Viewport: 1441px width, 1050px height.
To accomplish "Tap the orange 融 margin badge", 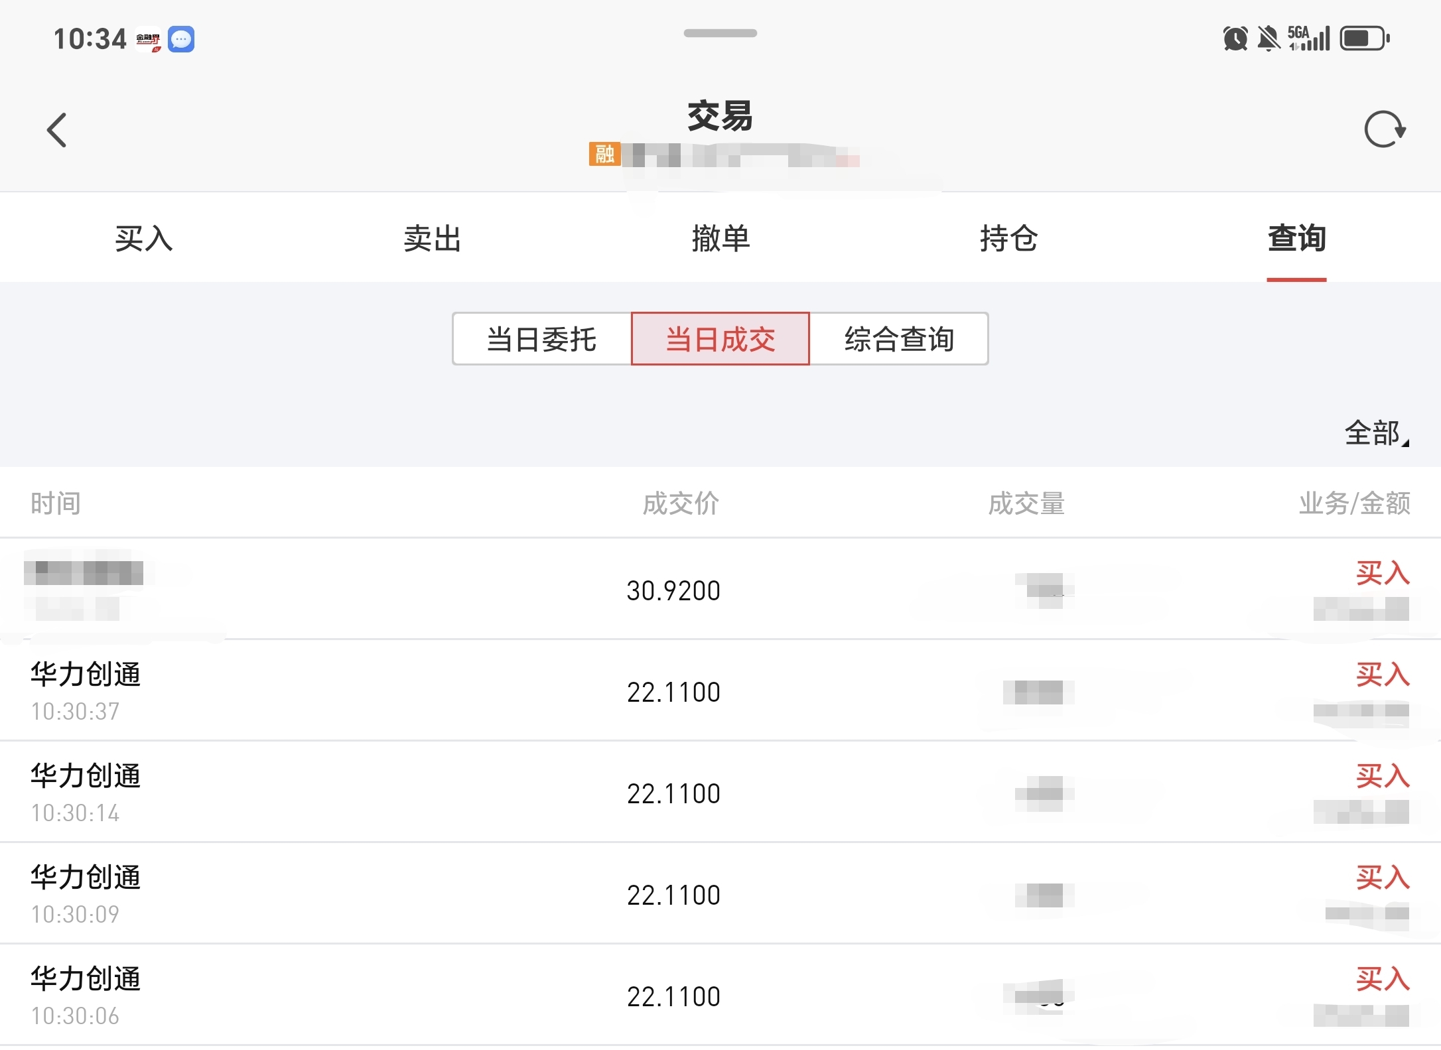I will pos(604,155).
